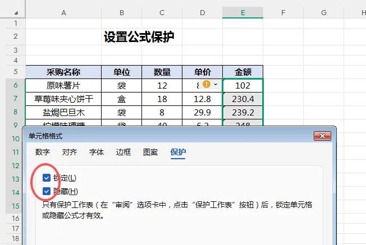The height and width of the screenshot is (245, 366).
Task: Select unit price cell 29.9
Action: pyautogui.click(x=203, y=113)
